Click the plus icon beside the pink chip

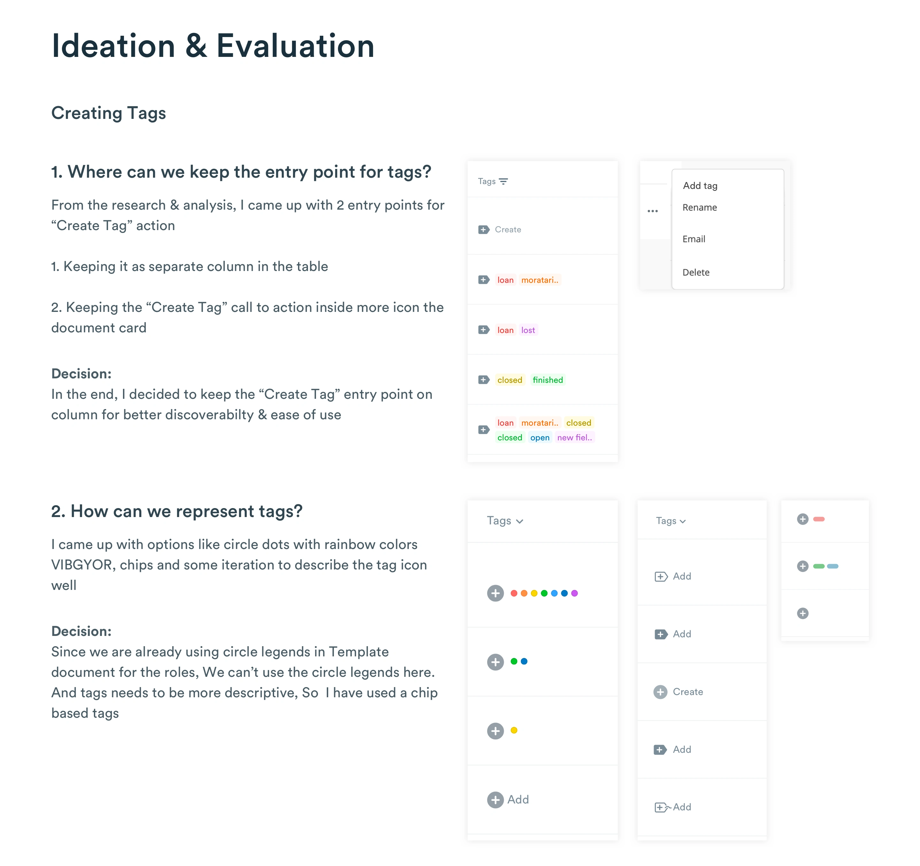tap(803, 519)
